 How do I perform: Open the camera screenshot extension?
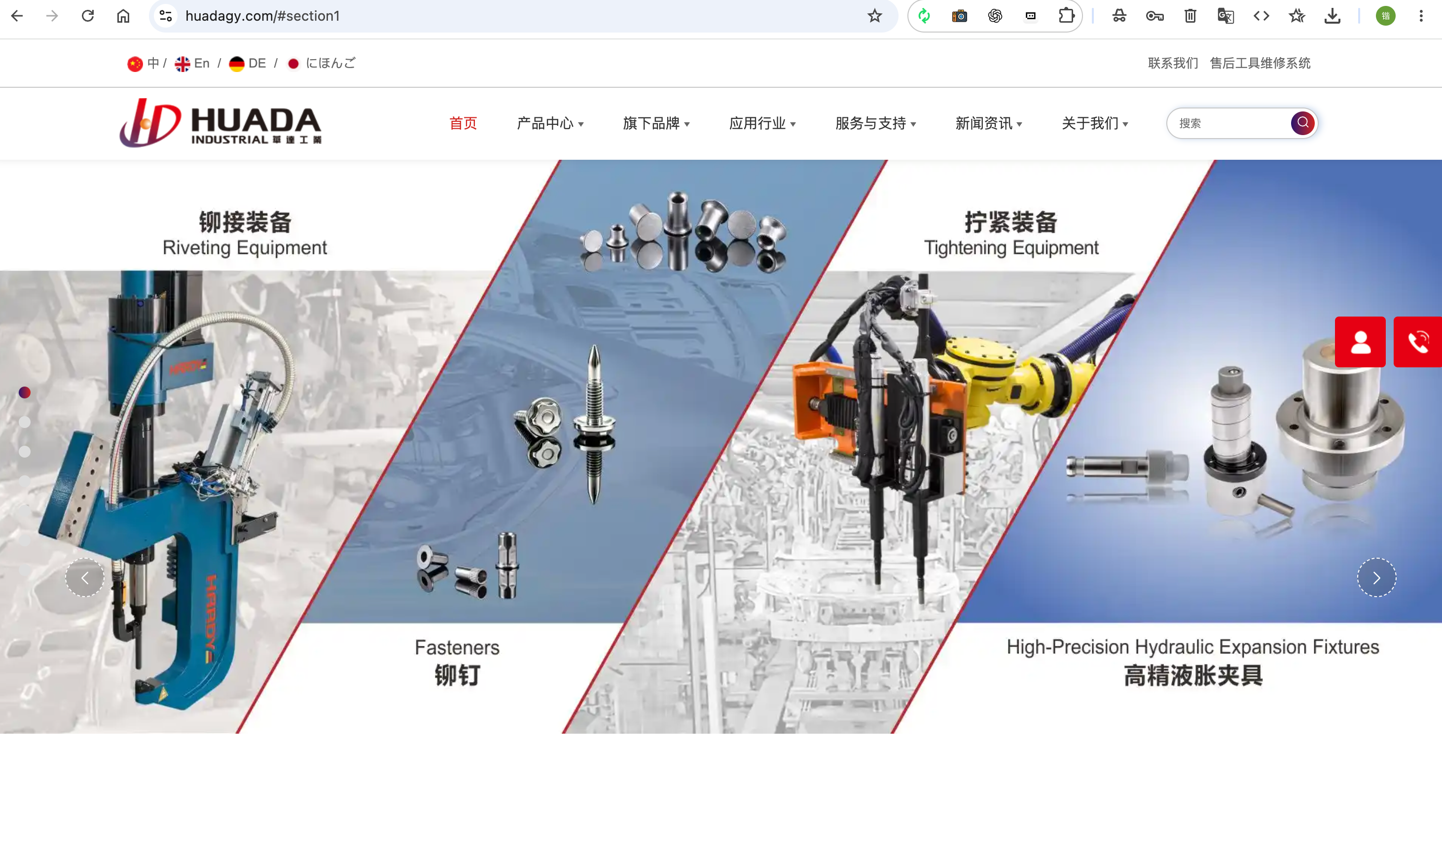click(959, 16)
